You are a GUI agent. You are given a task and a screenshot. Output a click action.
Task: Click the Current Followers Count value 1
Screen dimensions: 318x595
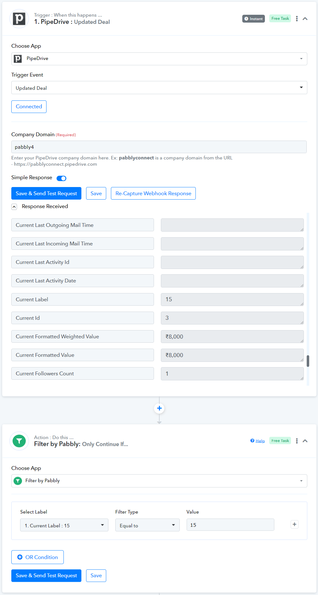pos(232,373)
